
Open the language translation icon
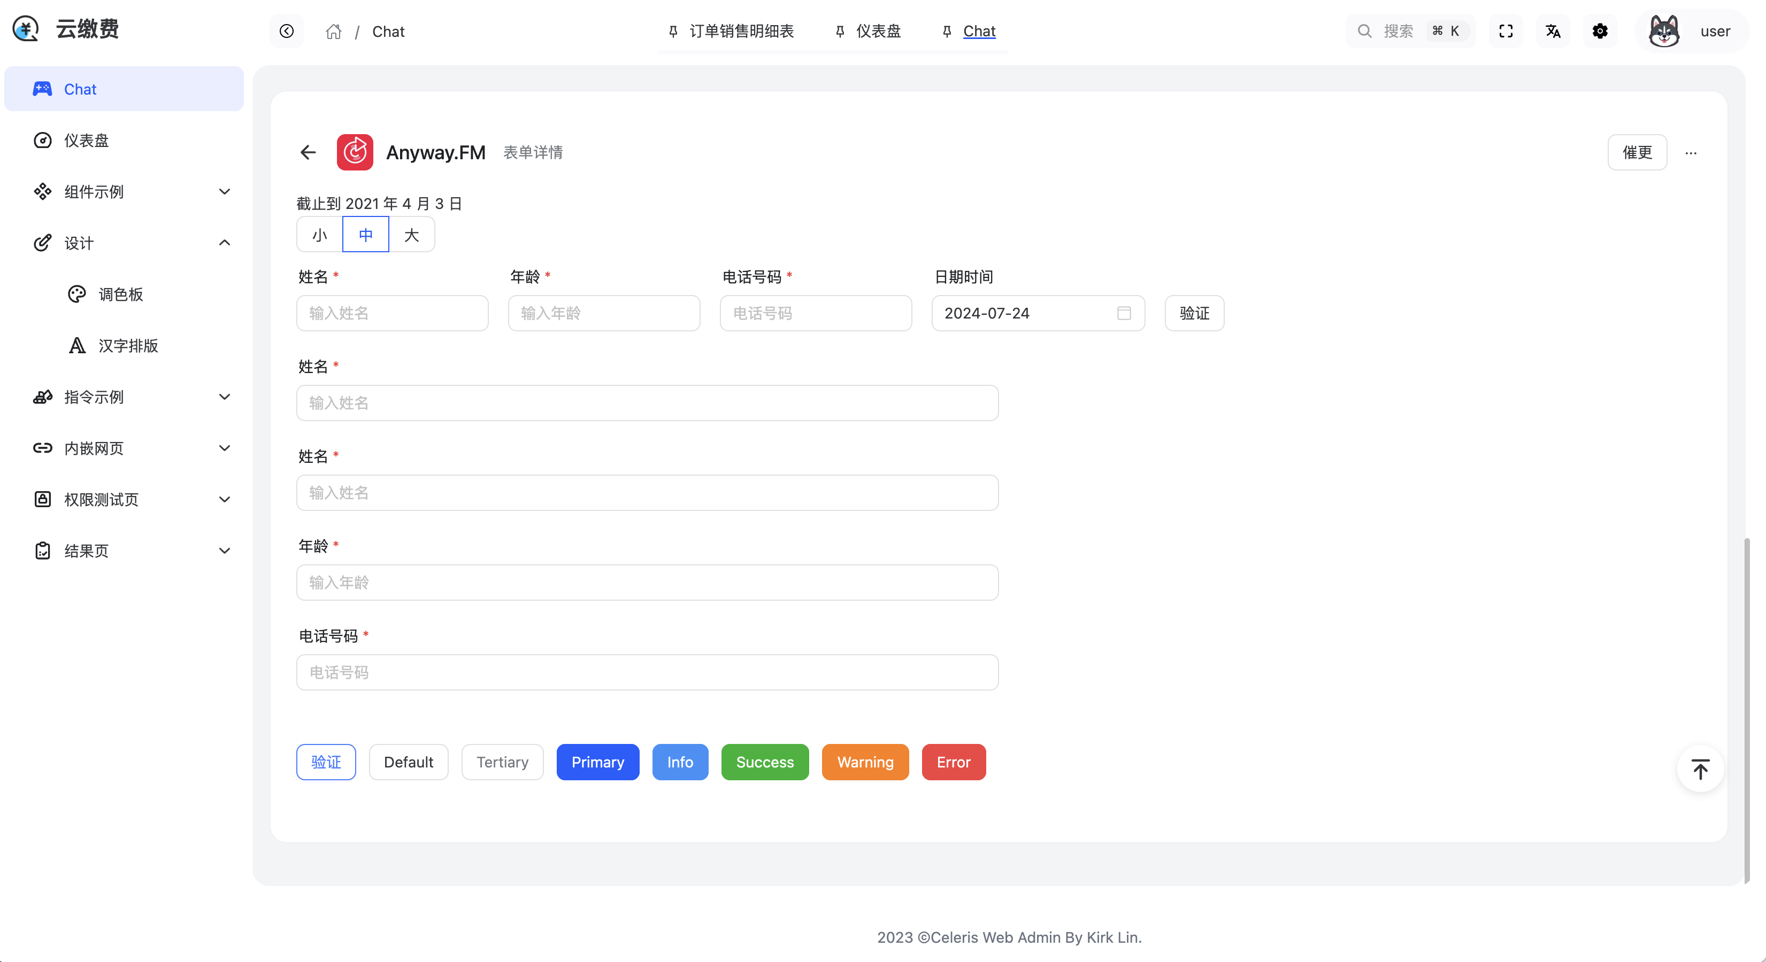point(1553,32)
